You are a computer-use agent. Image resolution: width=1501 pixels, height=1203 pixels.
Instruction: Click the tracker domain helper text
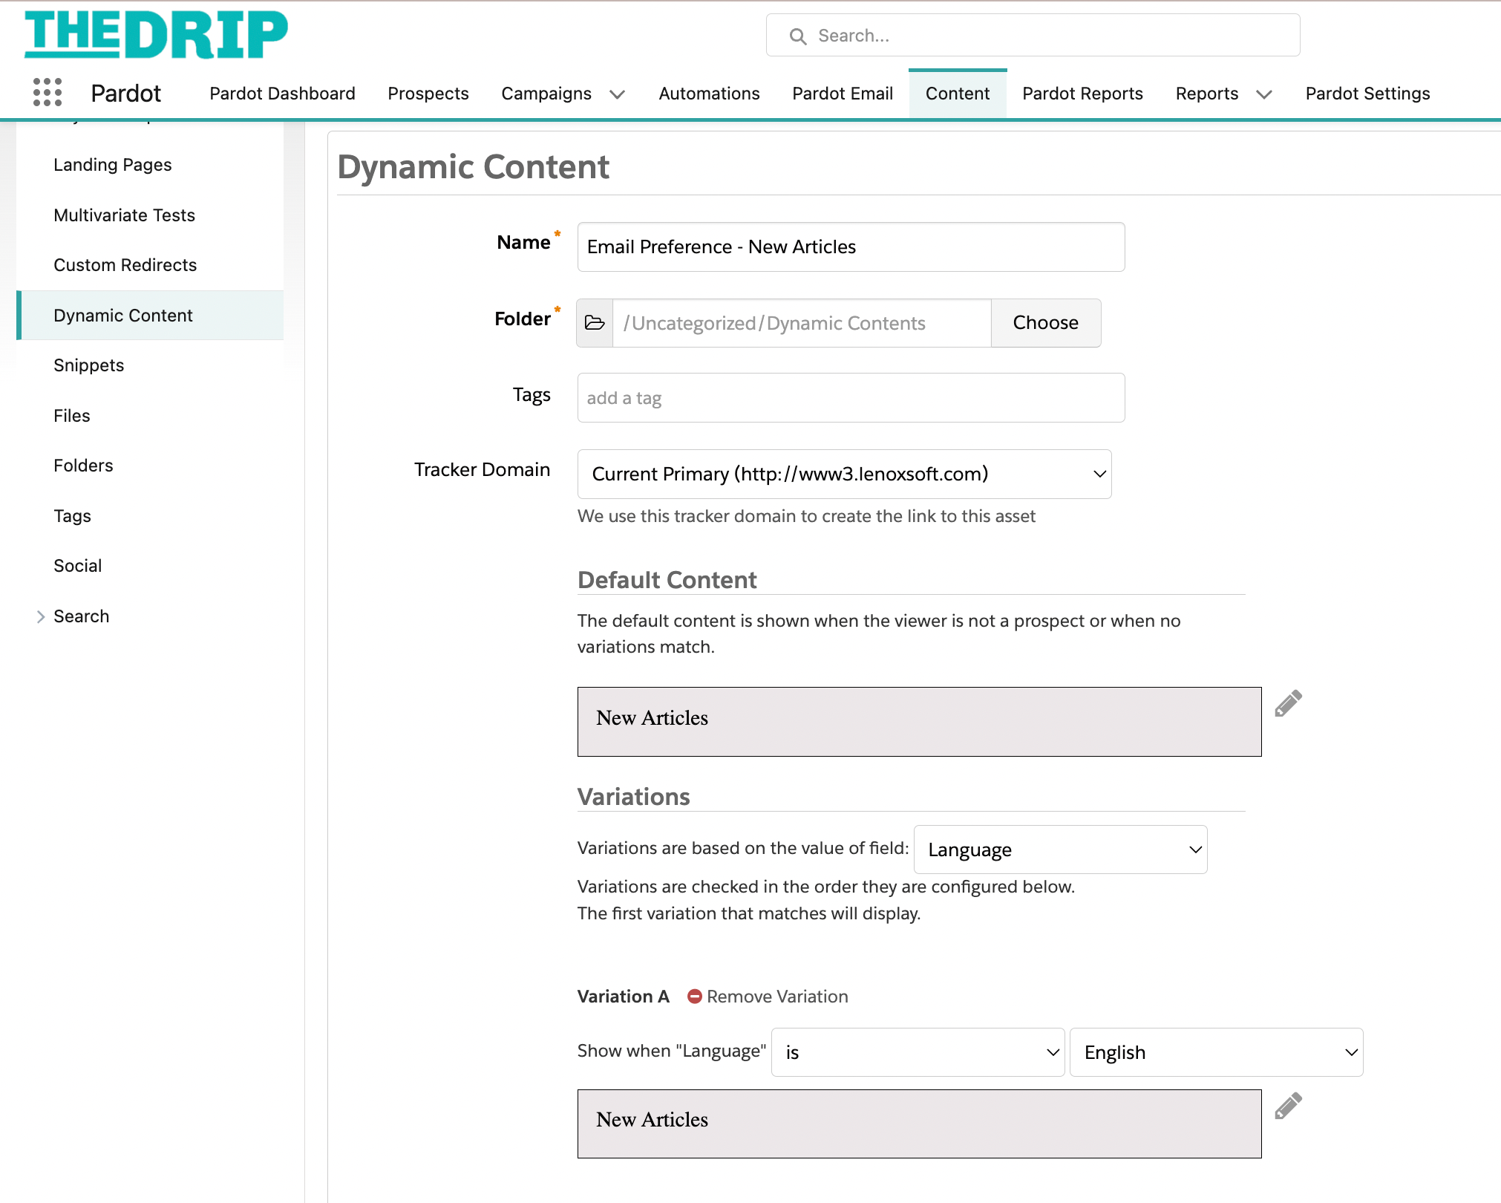point(806,516)
